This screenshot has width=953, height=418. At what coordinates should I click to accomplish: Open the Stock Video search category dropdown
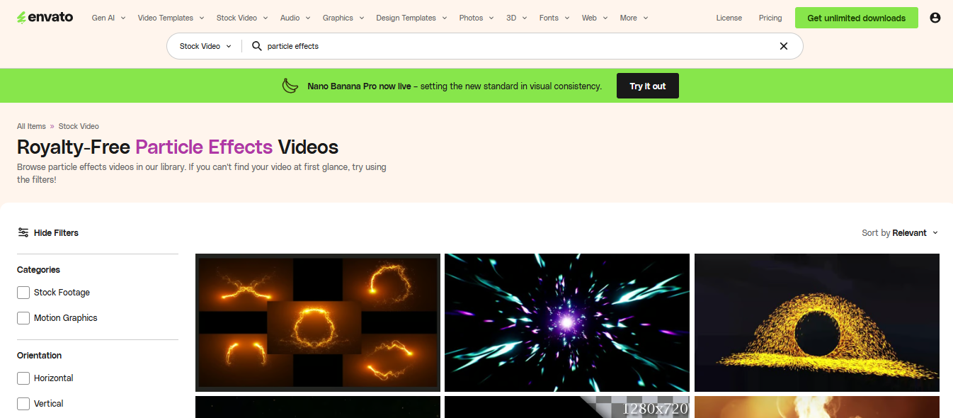pos(205,46)
